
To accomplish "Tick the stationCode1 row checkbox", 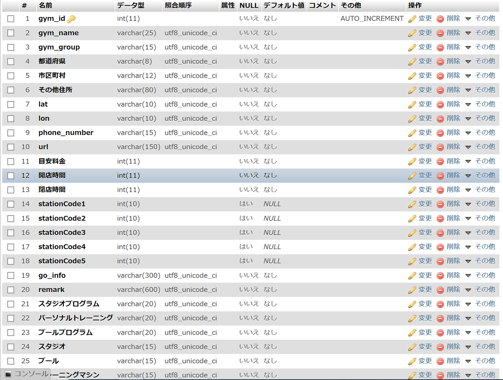I will [11, 204].
